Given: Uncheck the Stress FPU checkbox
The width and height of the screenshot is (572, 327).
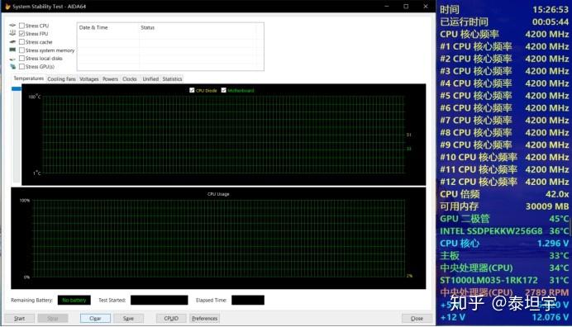Looking at the screenshot, I should (x=21, y=34).
